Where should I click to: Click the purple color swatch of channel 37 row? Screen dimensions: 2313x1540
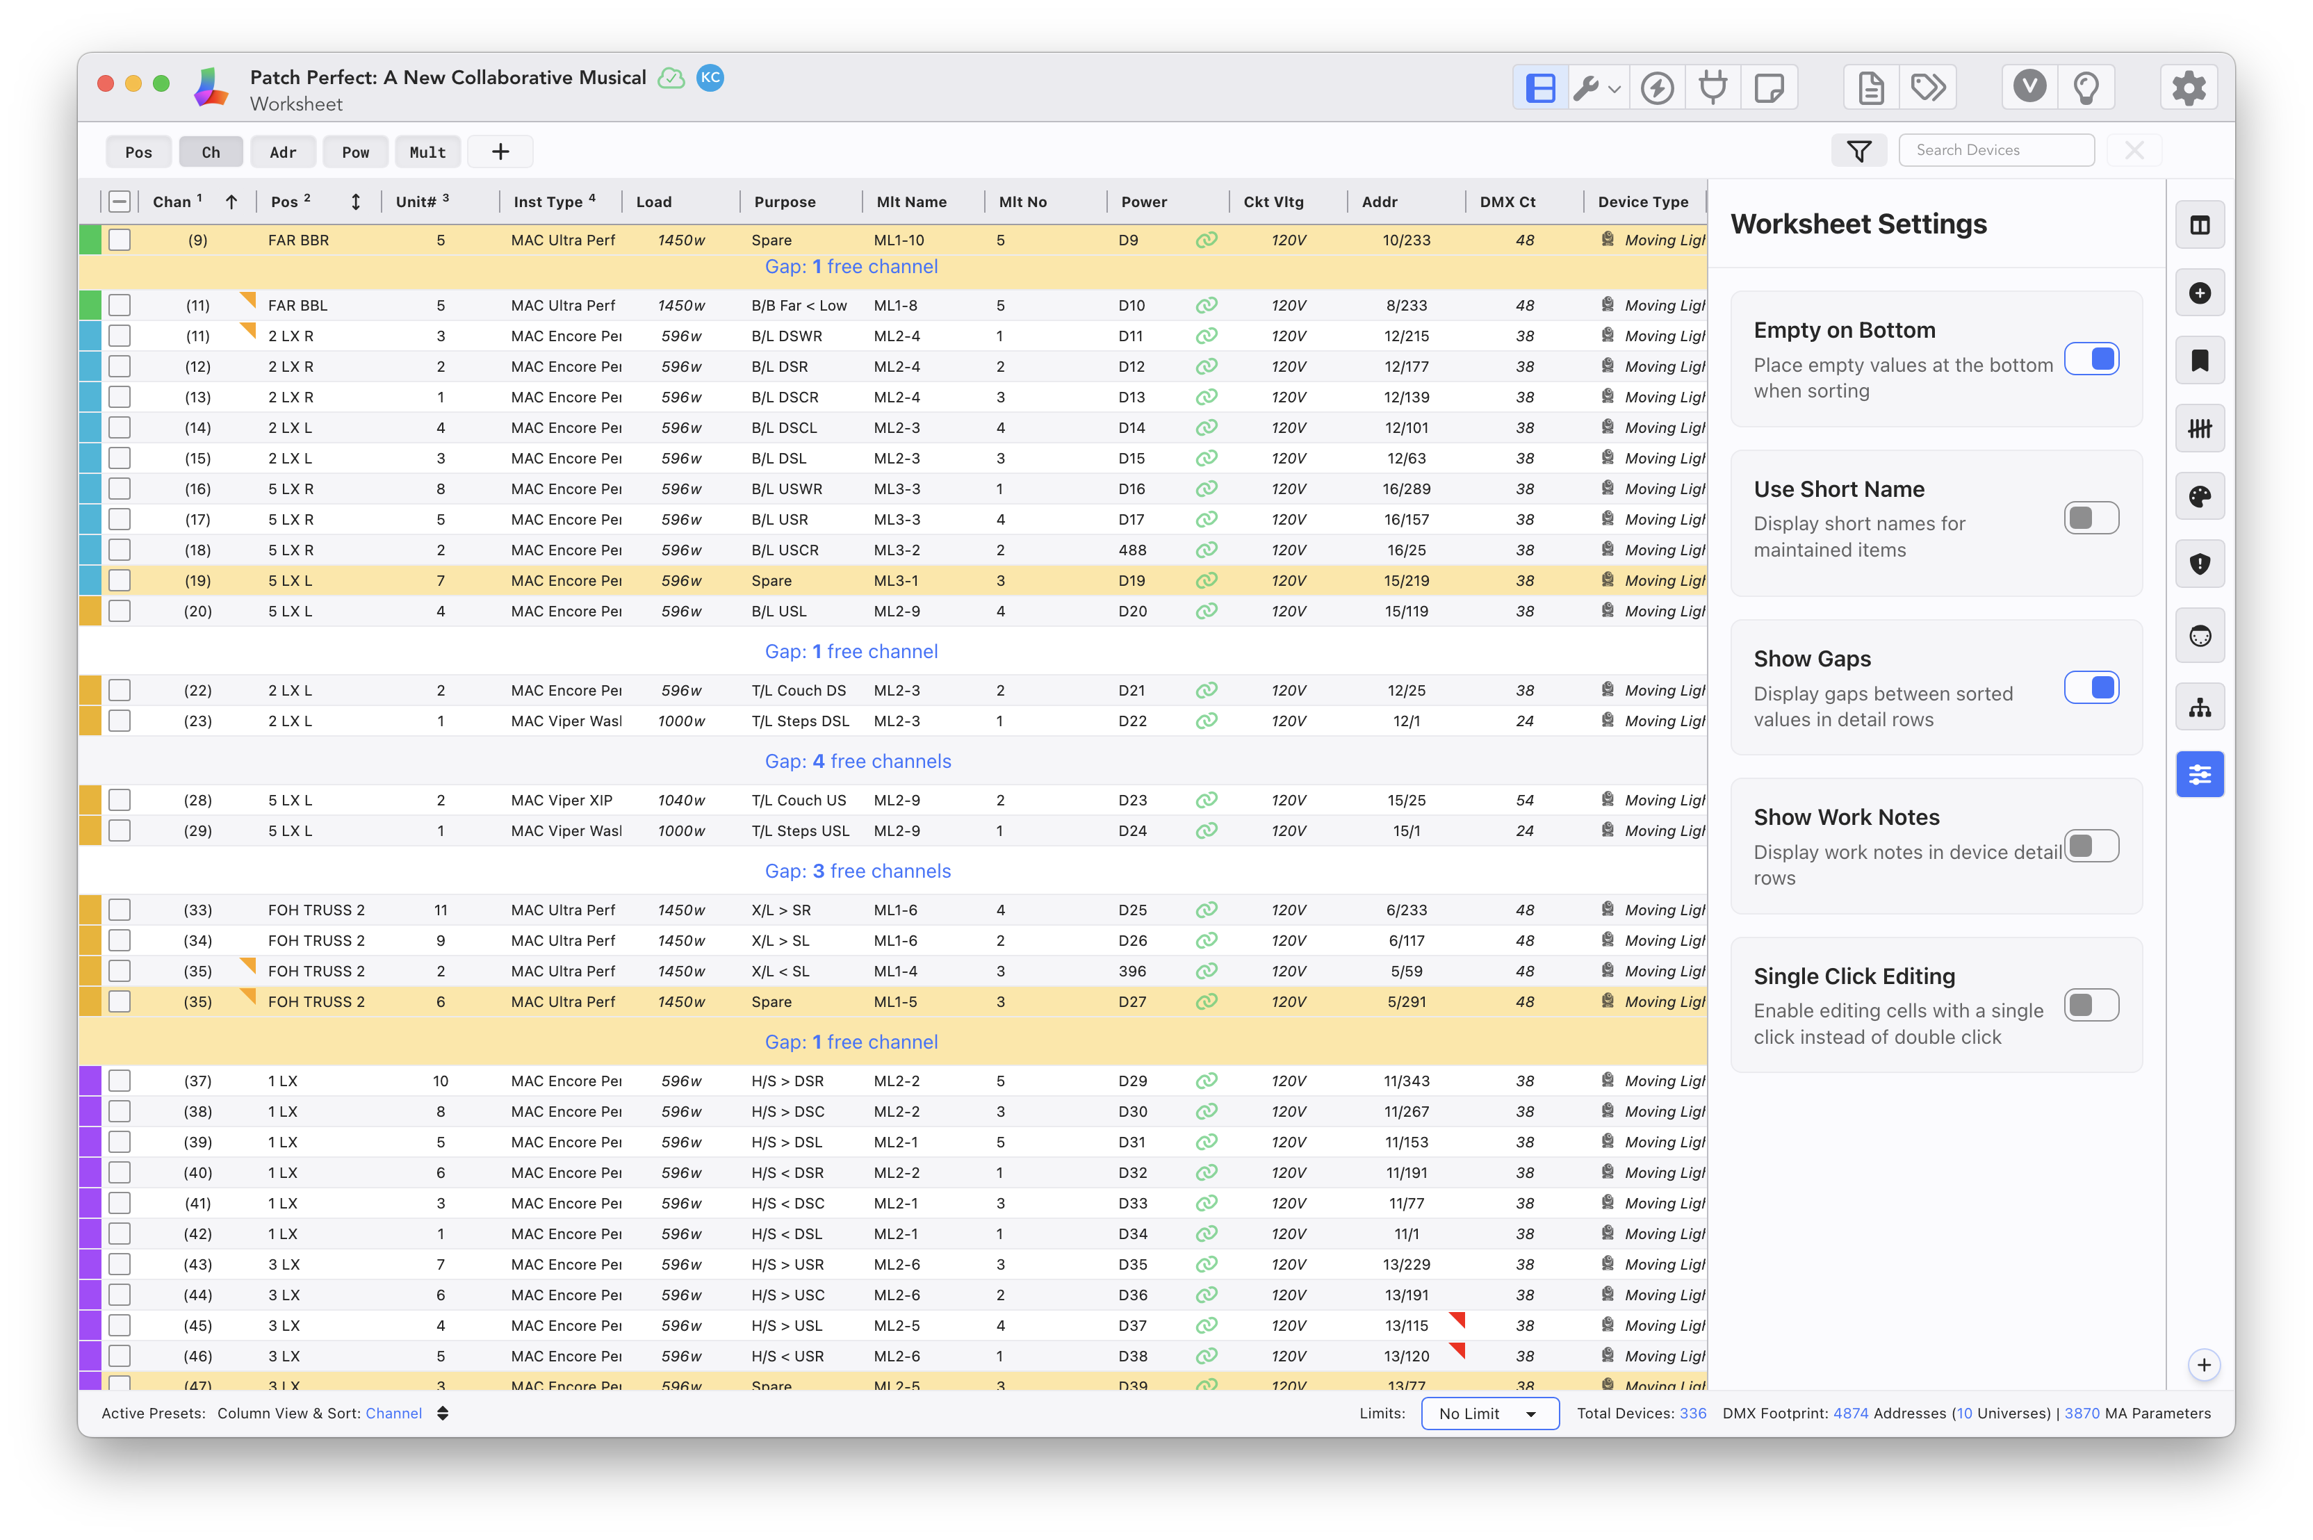(90, 1081)
